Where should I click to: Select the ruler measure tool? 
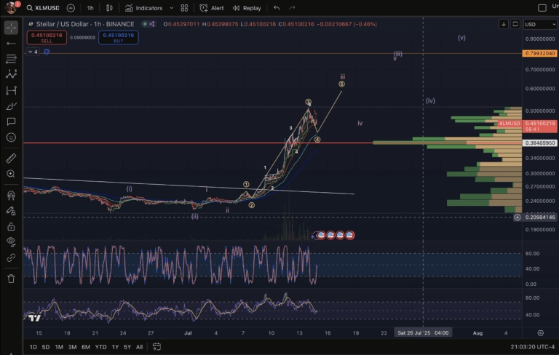pos(11,158)
